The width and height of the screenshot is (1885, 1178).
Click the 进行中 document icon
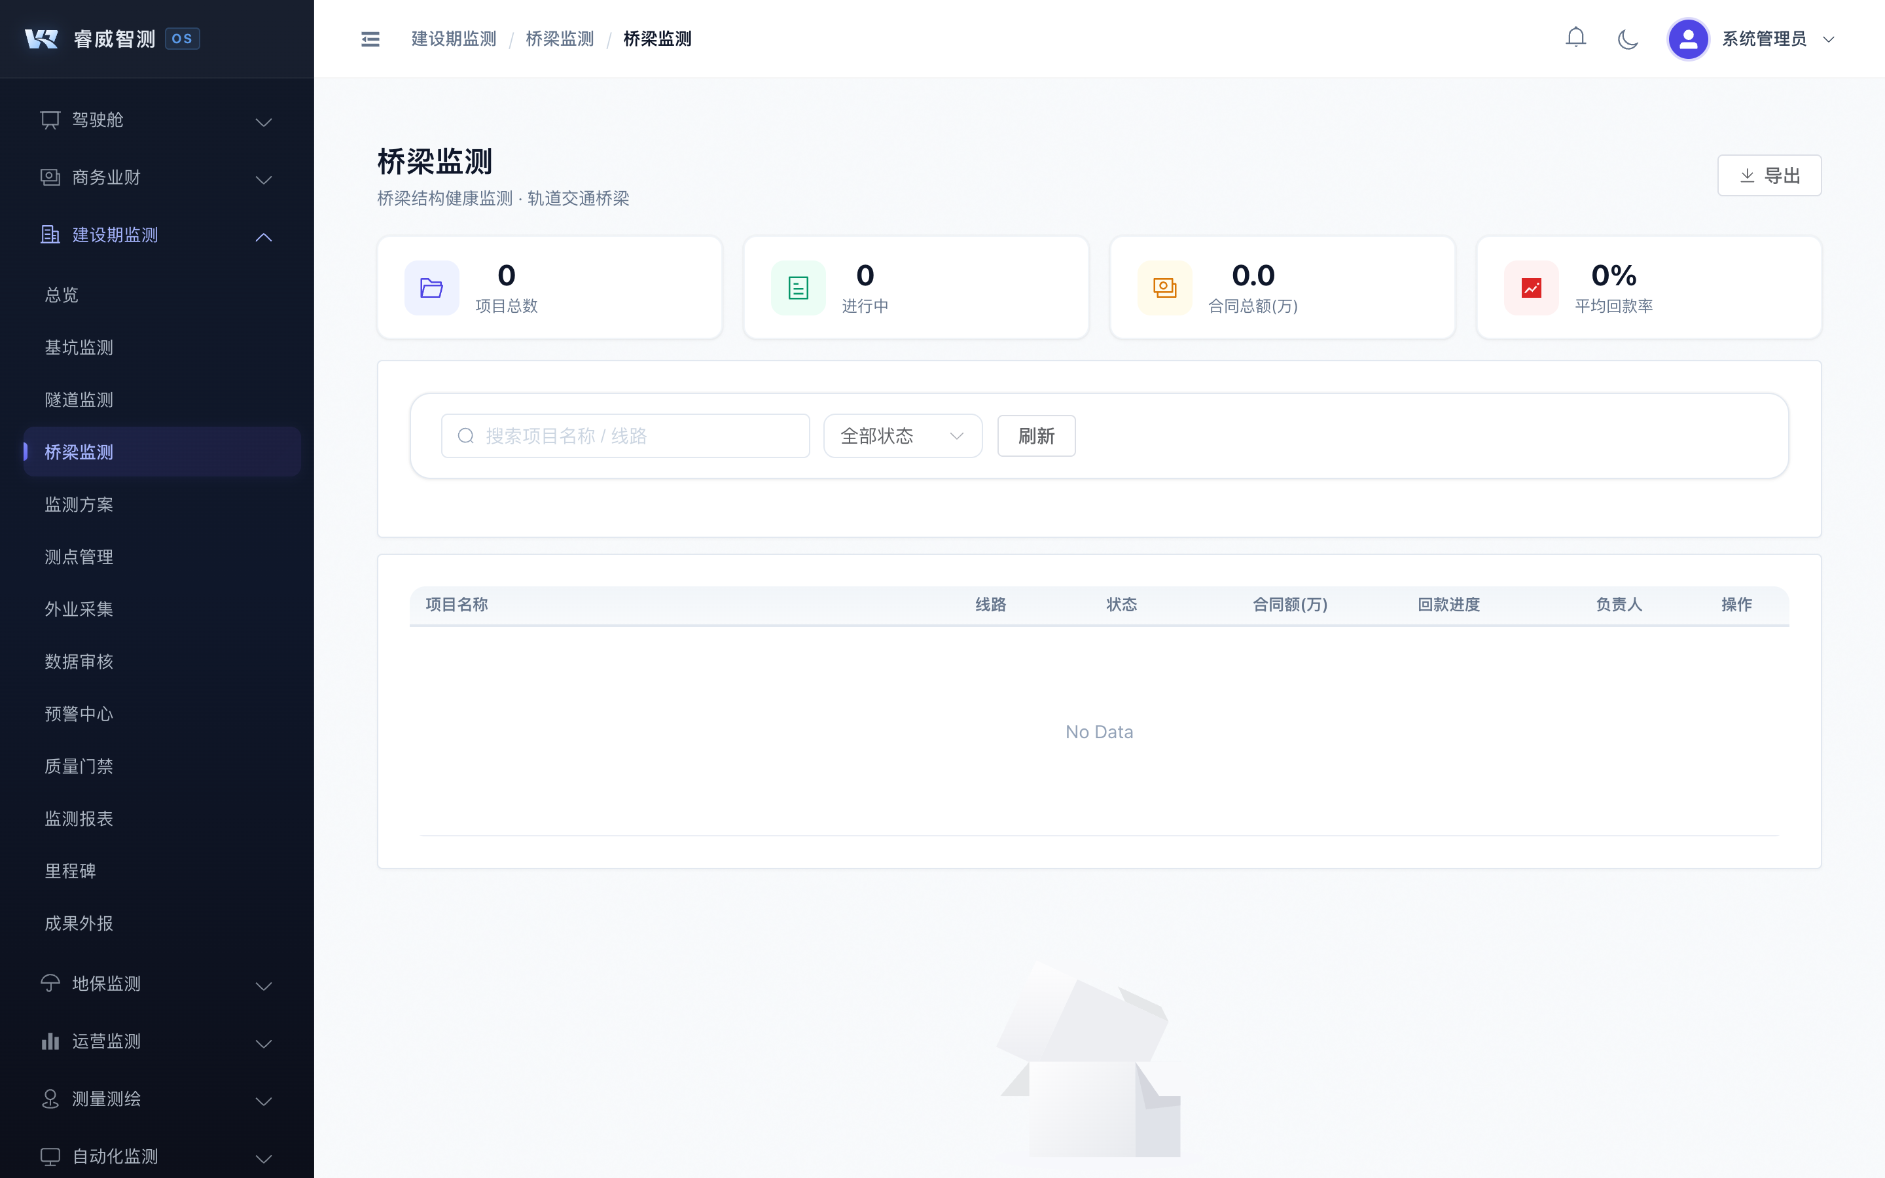[798, 288]
